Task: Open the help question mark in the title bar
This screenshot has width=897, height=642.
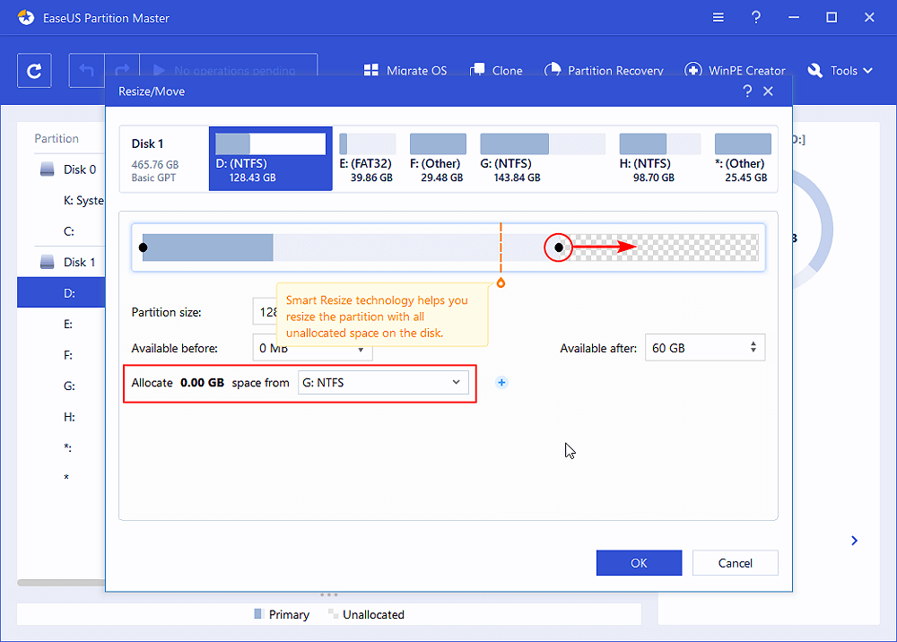Action: pyautogui.click(x=755, y=17)
